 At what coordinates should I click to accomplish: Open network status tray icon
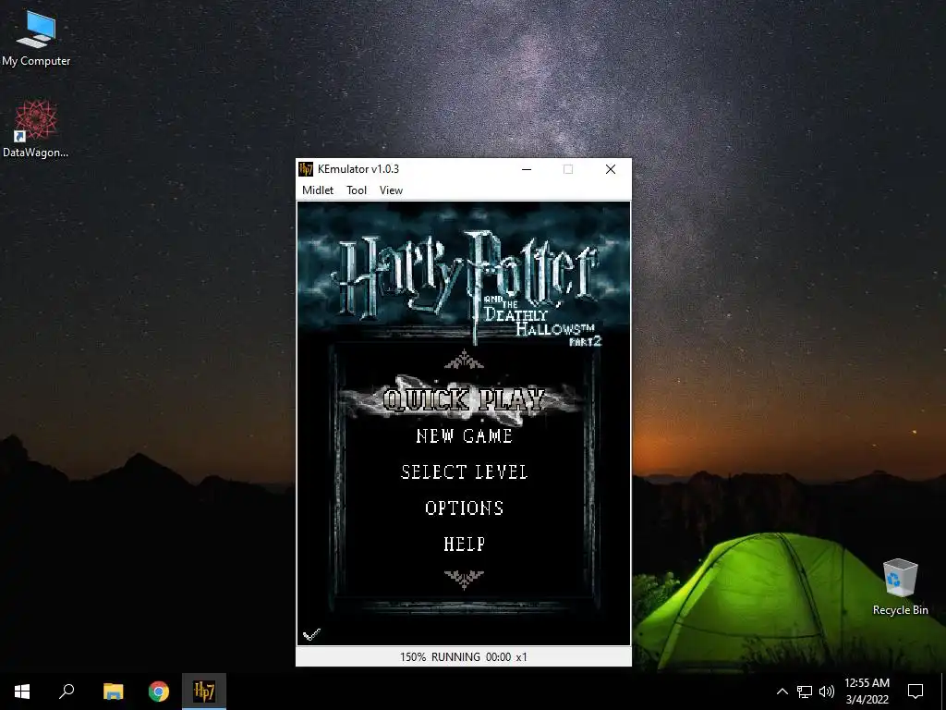point(805,692)
